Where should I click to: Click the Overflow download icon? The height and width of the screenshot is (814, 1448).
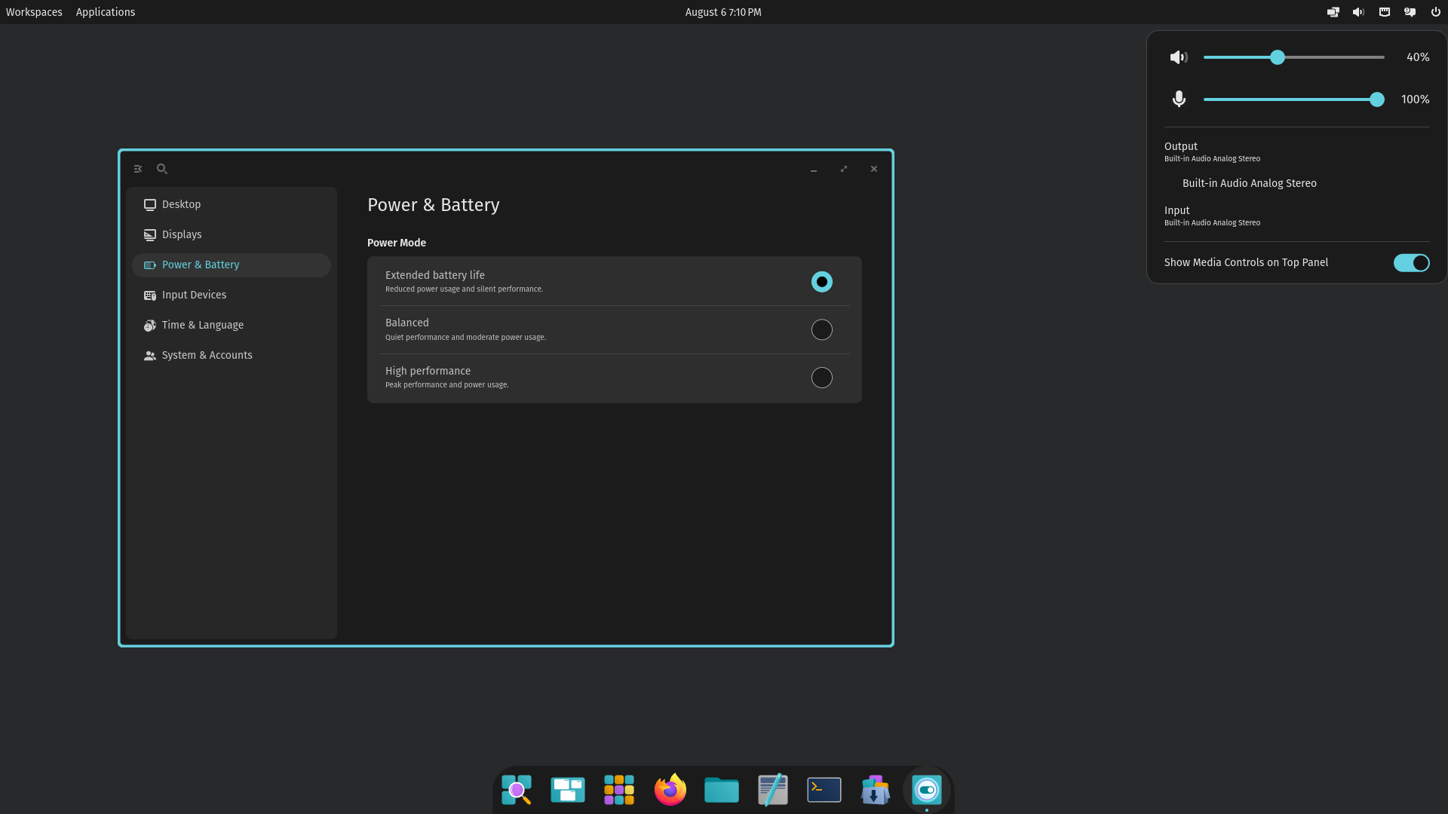[875, 789]
